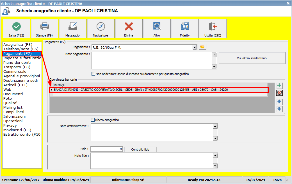Click the time 15:28 in status bar

point(277,180)
